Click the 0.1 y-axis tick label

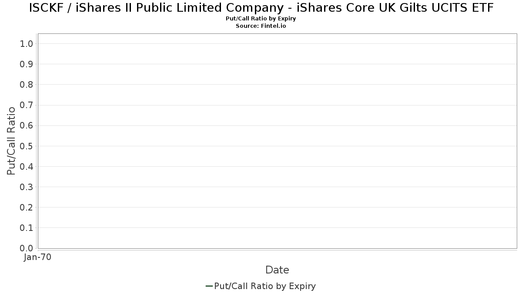pyautogui.click(x=27, y=228)
